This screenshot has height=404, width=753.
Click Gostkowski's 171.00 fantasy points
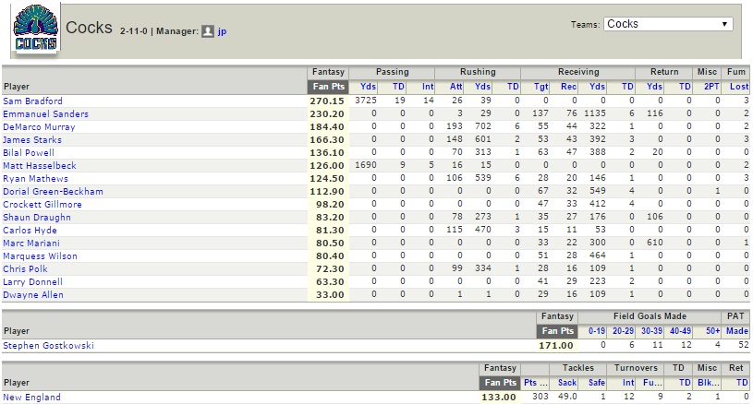[556, 346]
